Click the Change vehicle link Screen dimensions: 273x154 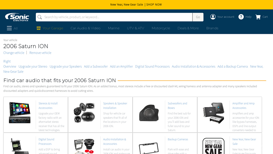coord(14,53)
